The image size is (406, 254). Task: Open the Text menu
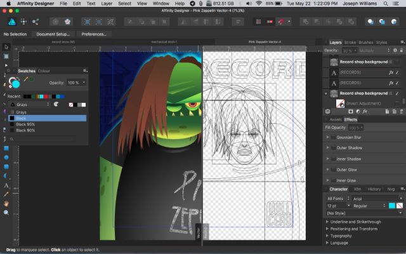point(91,4)
